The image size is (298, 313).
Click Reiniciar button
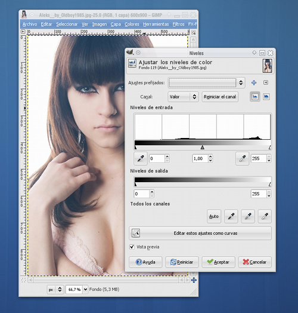click(182, 262)
